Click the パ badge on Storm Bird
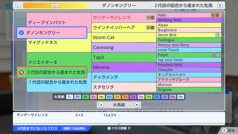Screen dimensions: 238x134 217,35
